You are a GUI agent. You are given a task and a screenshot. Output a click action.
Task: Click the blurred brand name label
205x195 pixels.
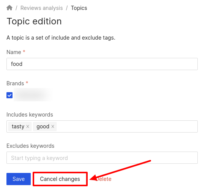coord(33,95)
